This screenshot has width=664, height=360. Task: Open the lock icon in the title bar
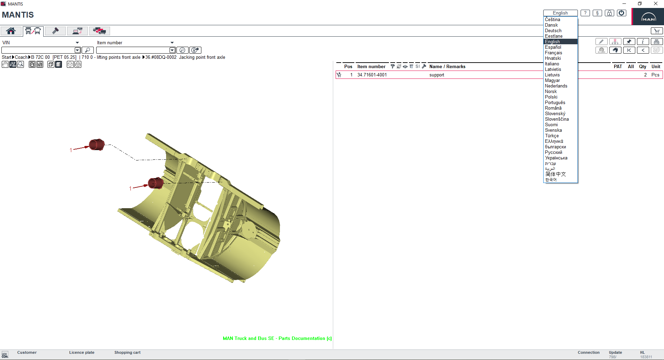(x=609, y=13)
